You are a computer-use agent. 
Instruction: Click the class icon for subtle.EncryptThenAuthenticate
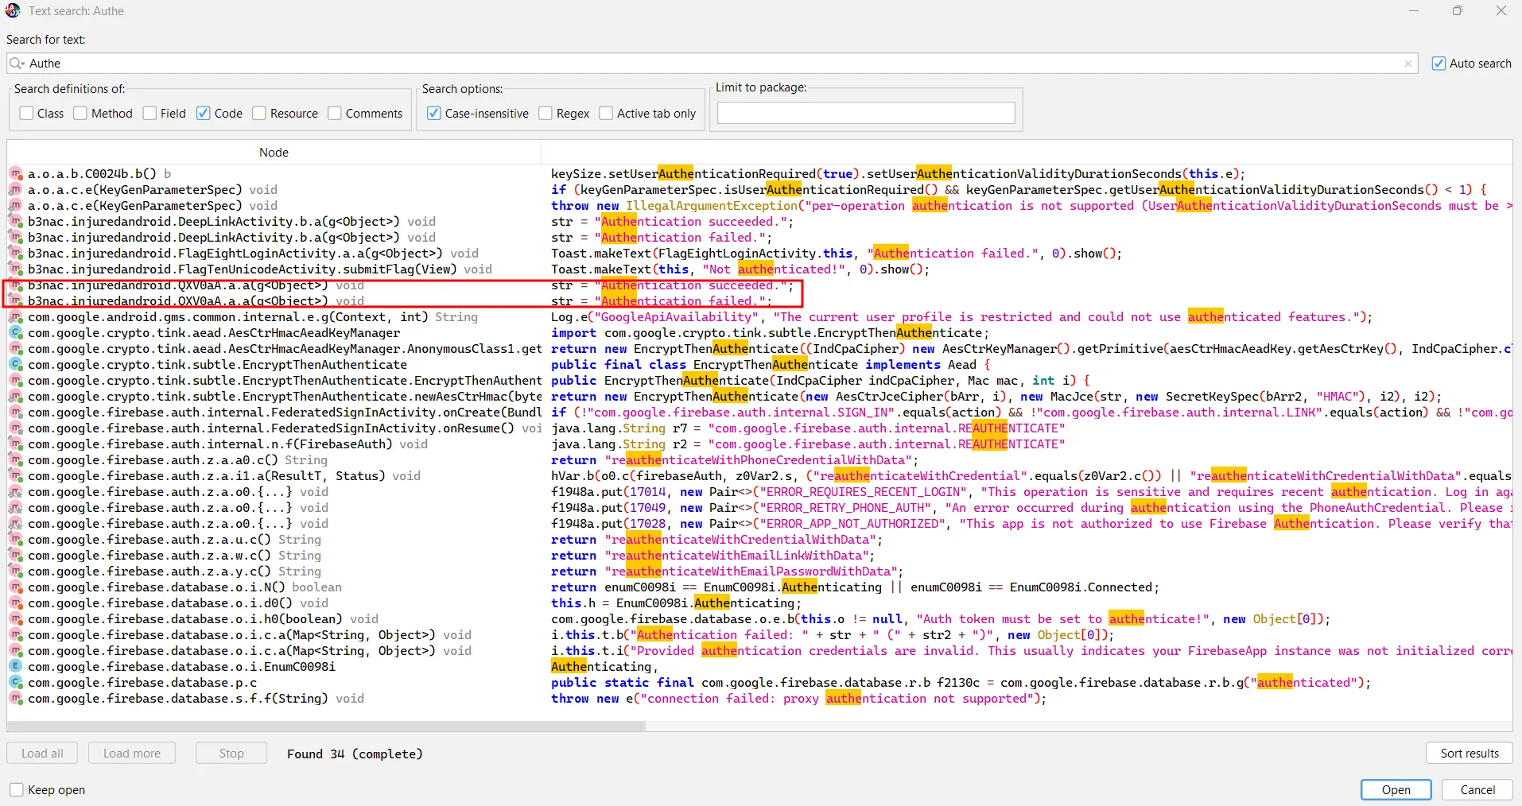(16, 365)
